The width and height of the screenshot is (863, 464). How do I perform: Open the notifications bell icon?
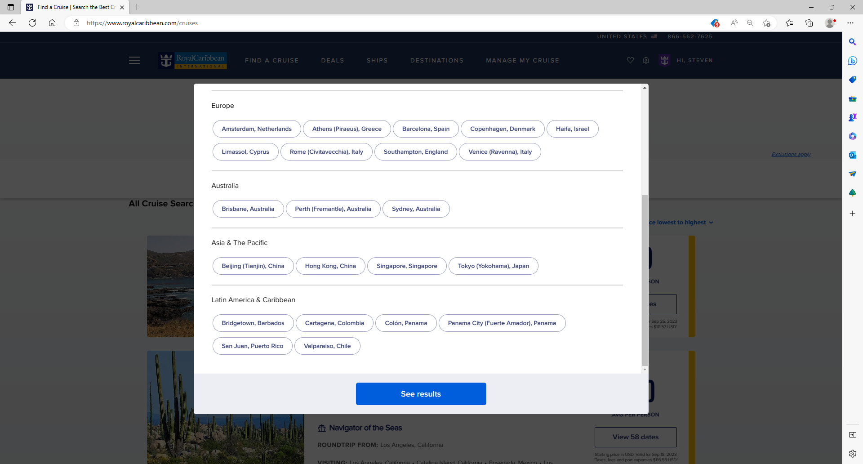(x=646, y=60)
